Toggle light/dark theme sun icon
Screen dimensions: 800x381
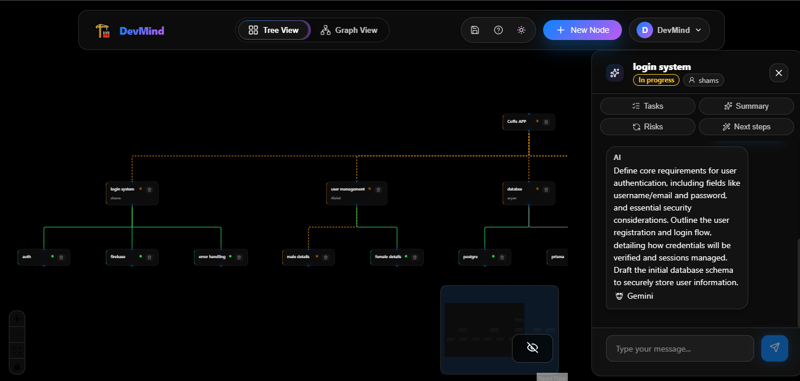click(521, 30)
